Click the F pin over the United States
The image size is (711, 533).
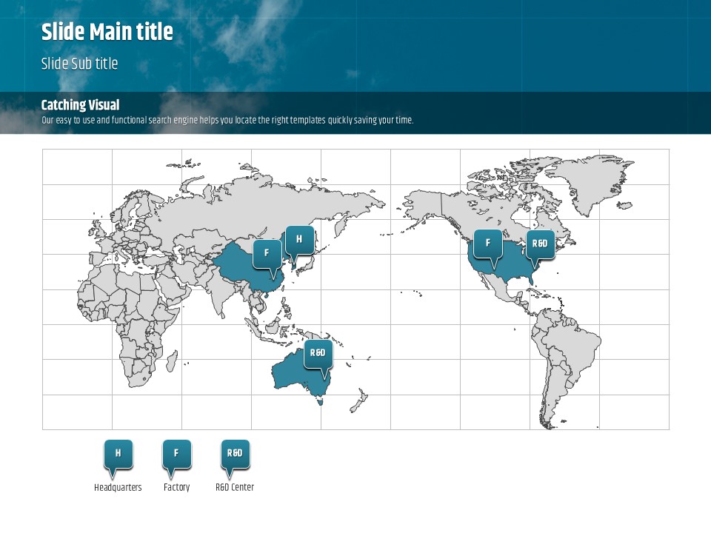pyautogui.click(x=488, y=244)
